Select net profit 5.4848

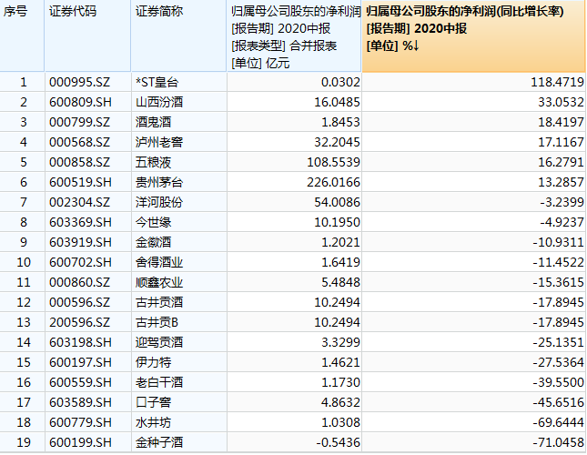click(x=340, y=282)
